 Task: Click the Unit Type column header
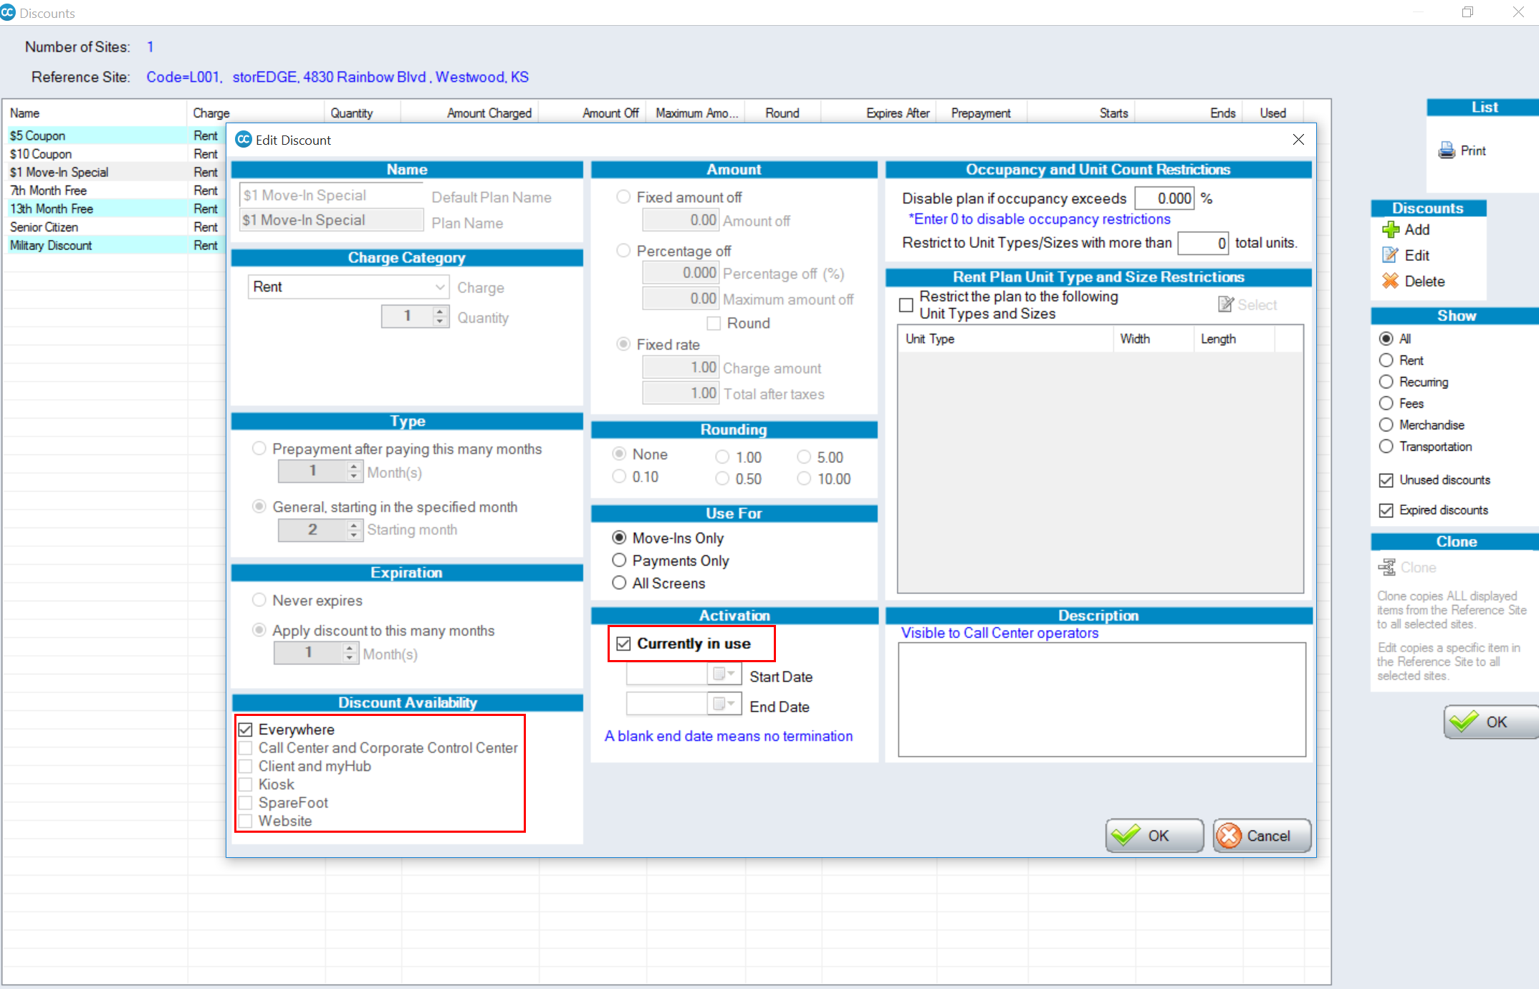[1005, 339]
